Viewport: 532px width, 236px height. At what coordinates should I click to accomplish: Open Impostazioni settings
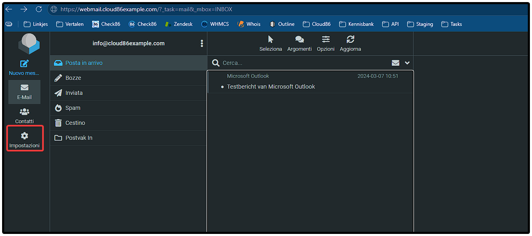click(25, 140)
